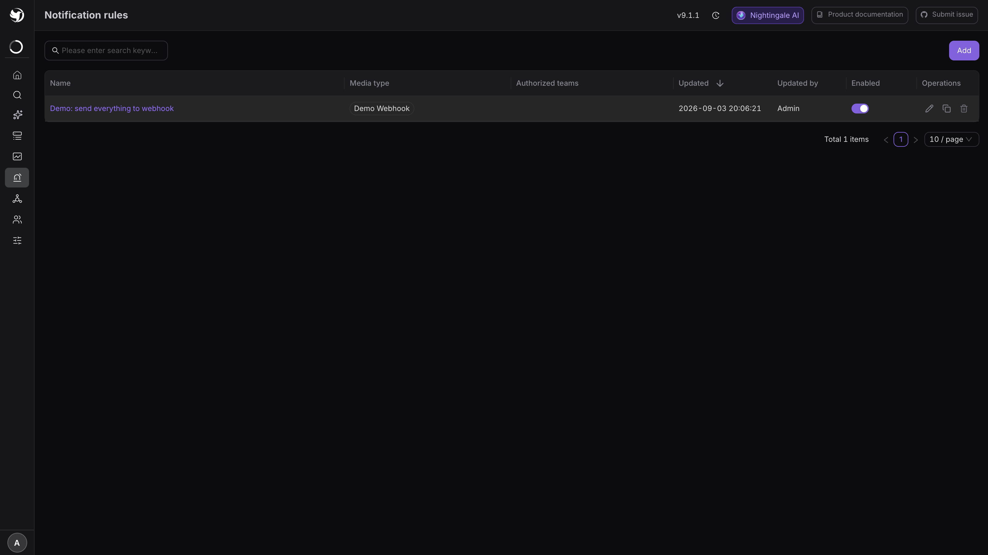Expand the 10 / page size dropdown
The image size is (988, 555).
point(951,139)
